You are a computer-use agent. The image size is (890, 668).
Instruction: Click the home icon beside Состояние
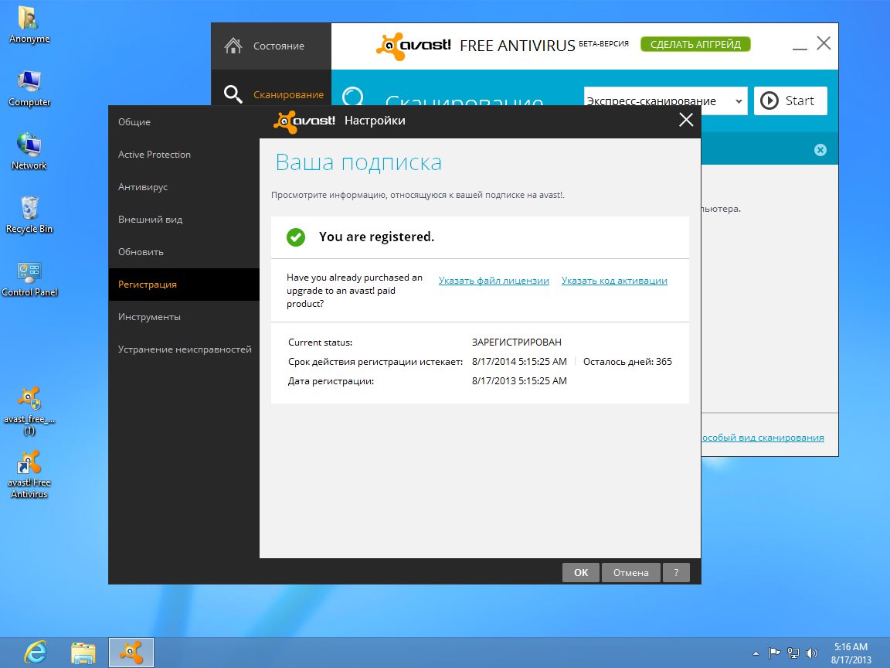tap(233, 46)
